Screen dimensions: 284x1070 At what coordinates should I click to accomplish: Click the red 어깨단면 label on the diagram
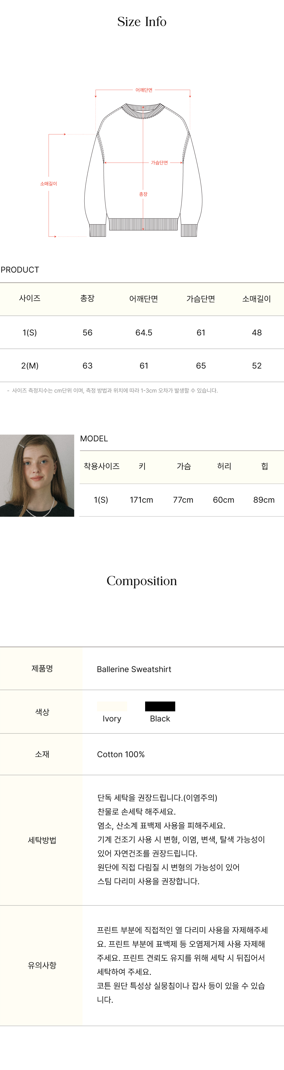pos(144,90)
